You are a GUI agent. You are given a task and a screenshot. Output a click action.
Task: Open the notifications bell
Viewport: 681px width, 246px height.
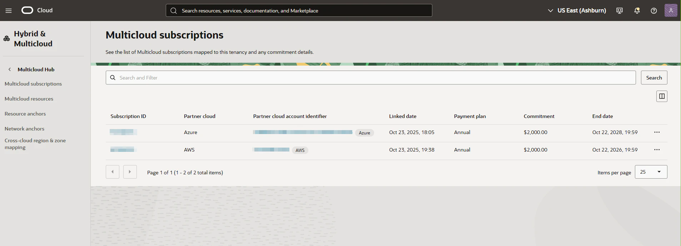tap(637, 11)
